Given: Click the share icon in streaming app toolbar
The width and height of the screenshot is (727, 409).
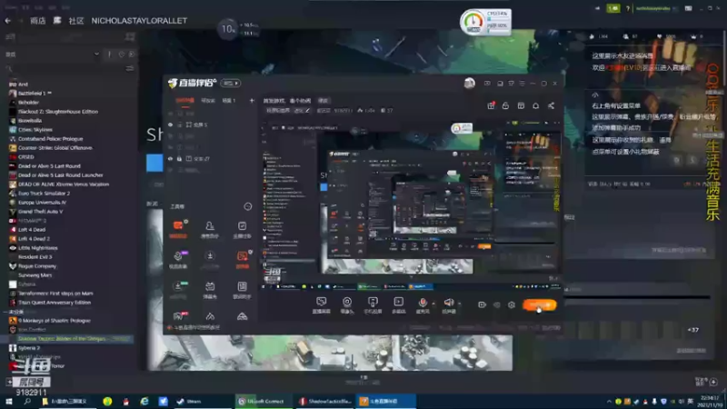Looking at the screenshot, I should coord(551,105).
